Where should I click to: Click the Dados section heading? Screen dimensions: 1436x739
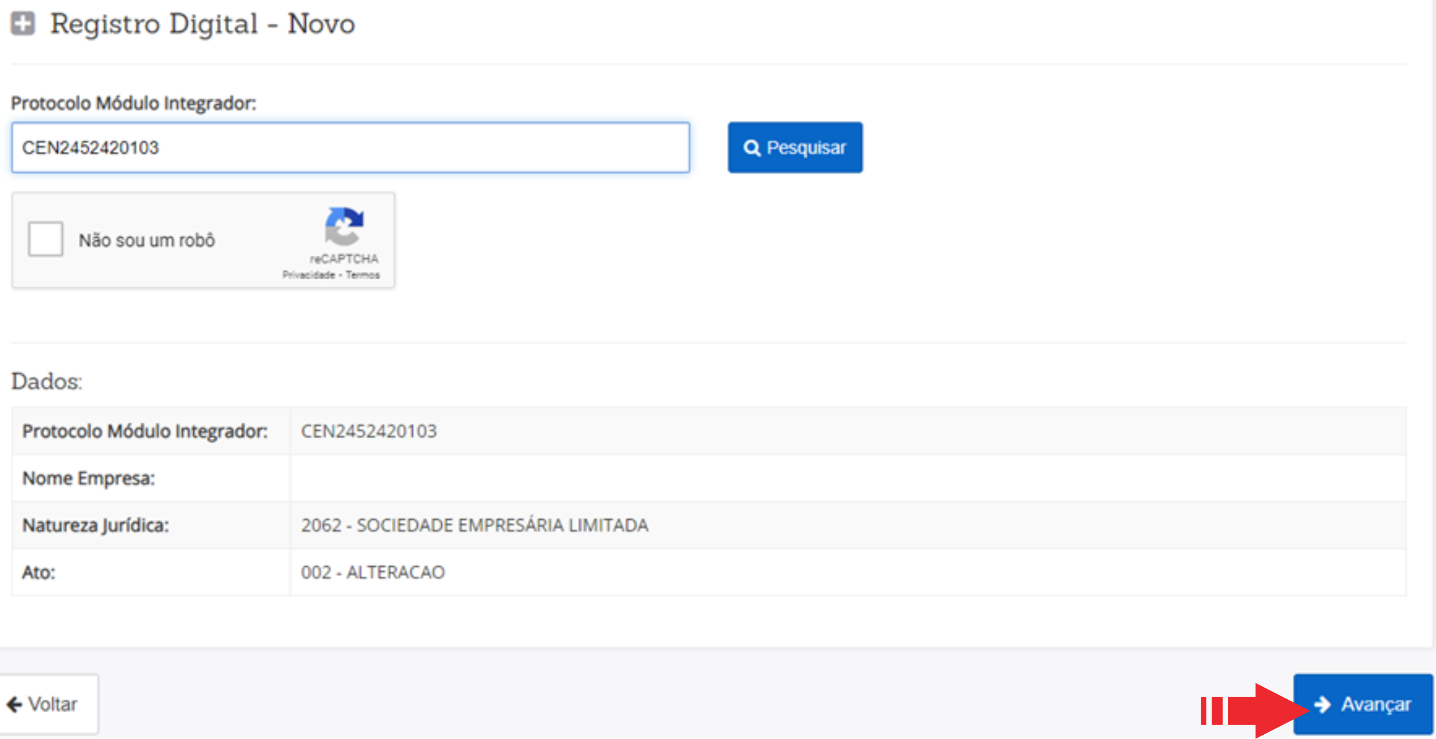[x=47, y=382]
